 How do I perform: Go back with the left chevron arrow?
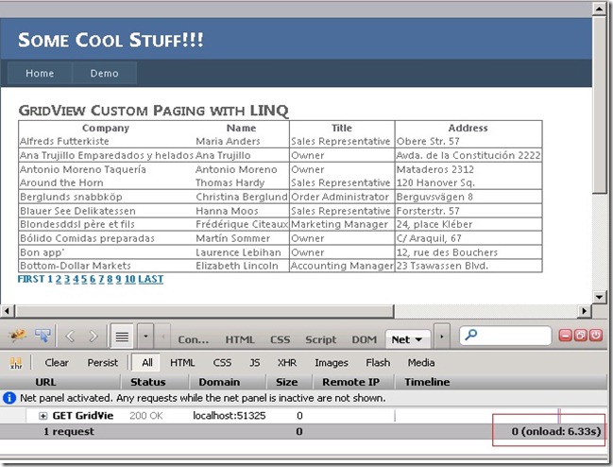70,336
